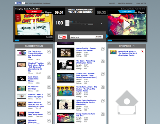Add Dj Facelift suggestion to dropbox
The height and width of the screenshot is (124, 160).
pos(49,121)
